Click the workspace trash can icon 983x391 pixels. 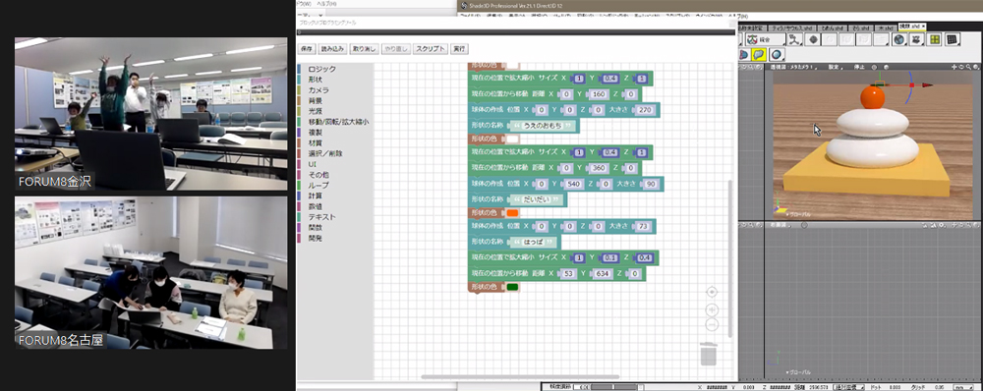(x=709, y=353)
